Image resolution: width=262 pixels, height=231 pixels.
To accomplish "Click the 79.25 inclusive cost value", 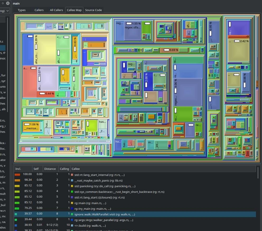I will pos(28,208).
